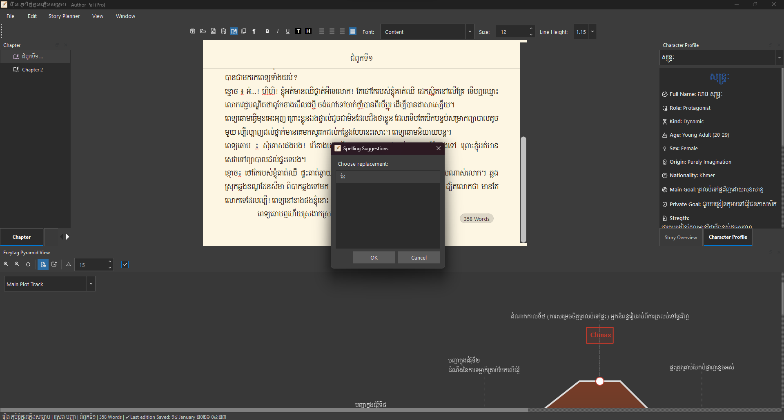Toggle the book reading view icon
Image resolution: width=784 pixels, height=420 pixels.
tap(234, 31)
